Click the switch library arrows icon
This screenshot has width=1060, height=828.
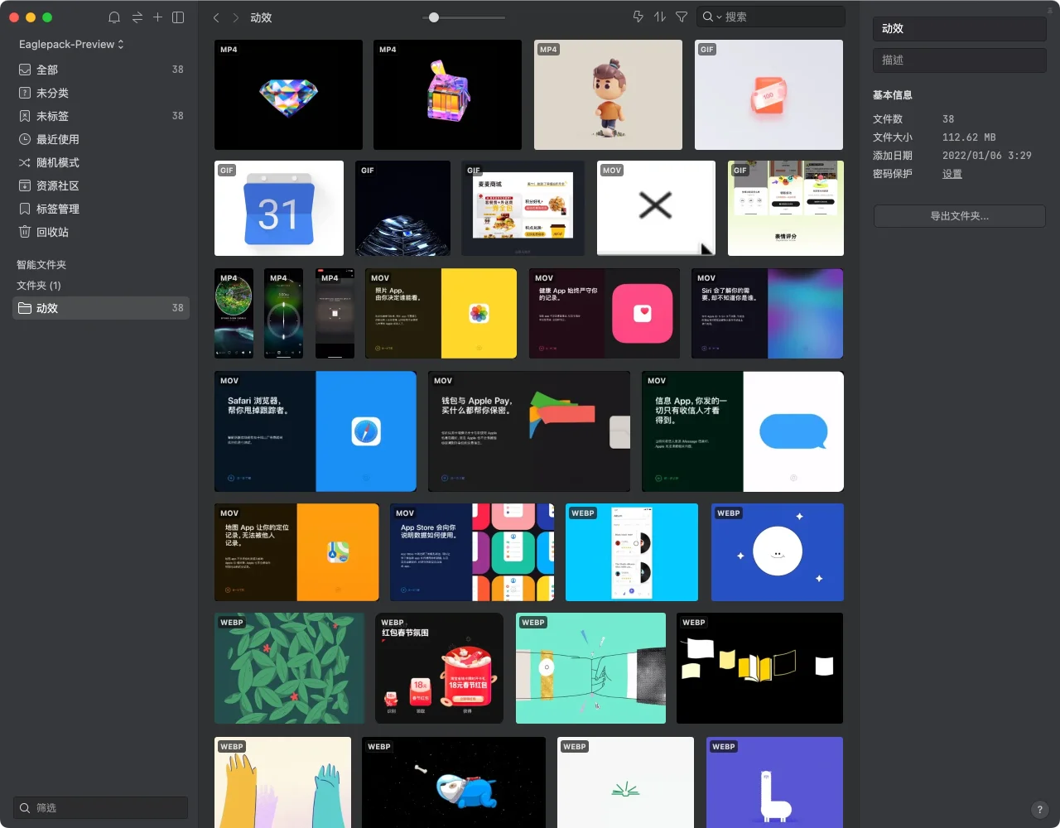pyautogui.click(x=137, y=17)
